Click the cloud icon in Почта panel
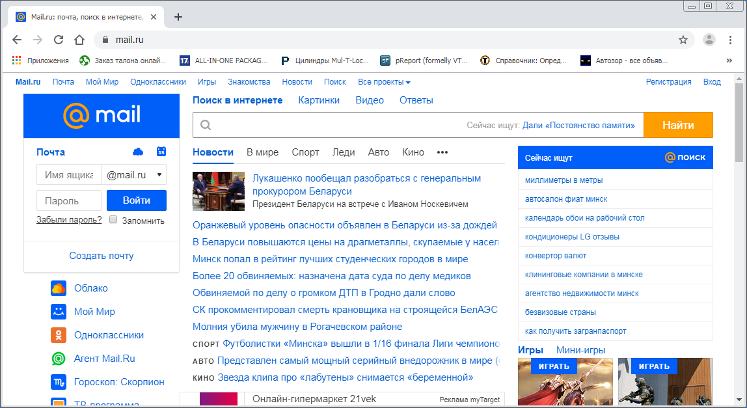Image resolution: width=747 pixels, height=408 pixels. click(138, 152)
